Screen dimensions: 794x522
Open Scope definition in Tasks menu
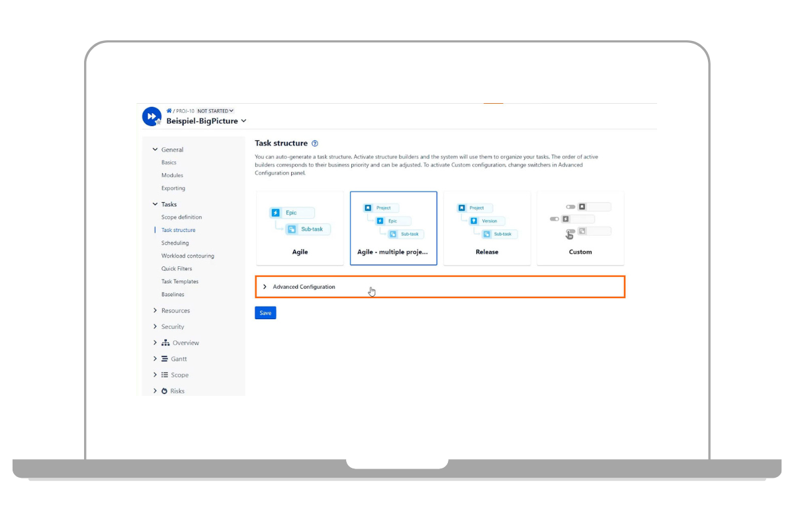(x=181, y=217)
